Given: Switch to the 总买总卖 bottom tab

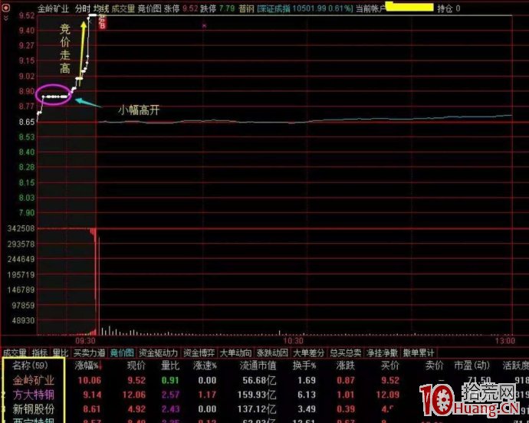Looking at the screenshot, I should [x=346, y=352].
